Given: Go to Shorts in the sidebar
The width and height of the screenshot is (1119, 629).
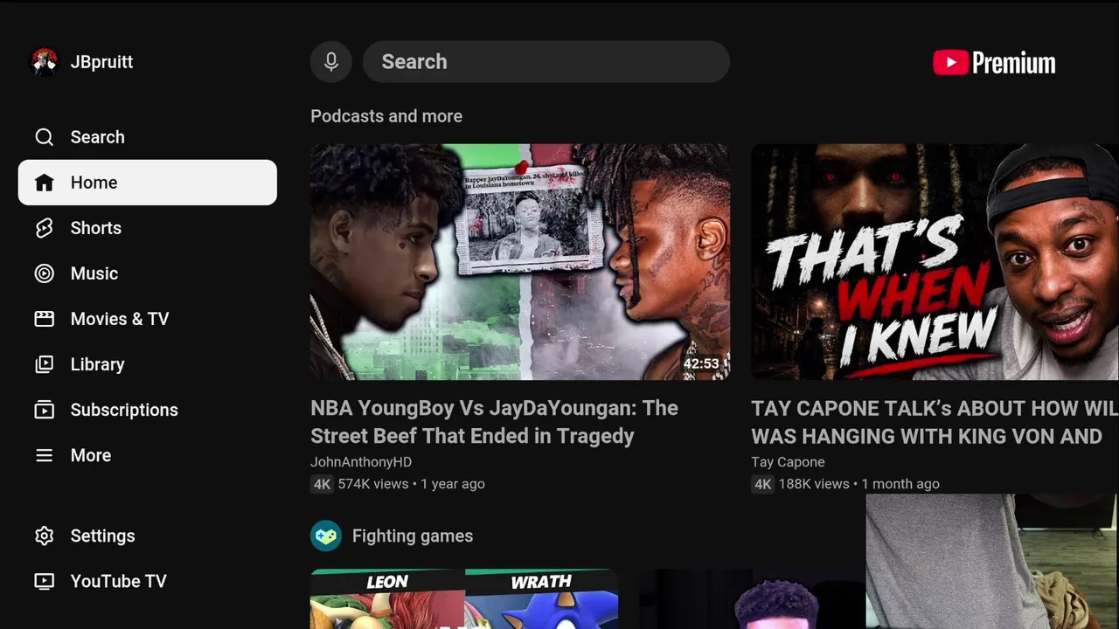Looking at the screenshot, I should click(x=148, y=228).
